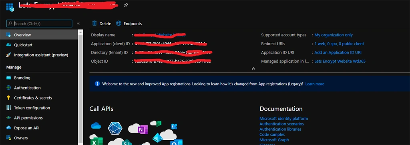Collapse the essentials section with the up chevrons
Image resolution: width=410 pixels, height=145 pixels.
coord(253,69)
